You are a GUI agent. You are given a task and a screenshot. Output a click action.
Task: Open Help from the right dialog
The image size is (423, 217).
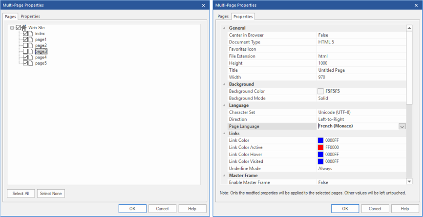click(x=405, y=209)
